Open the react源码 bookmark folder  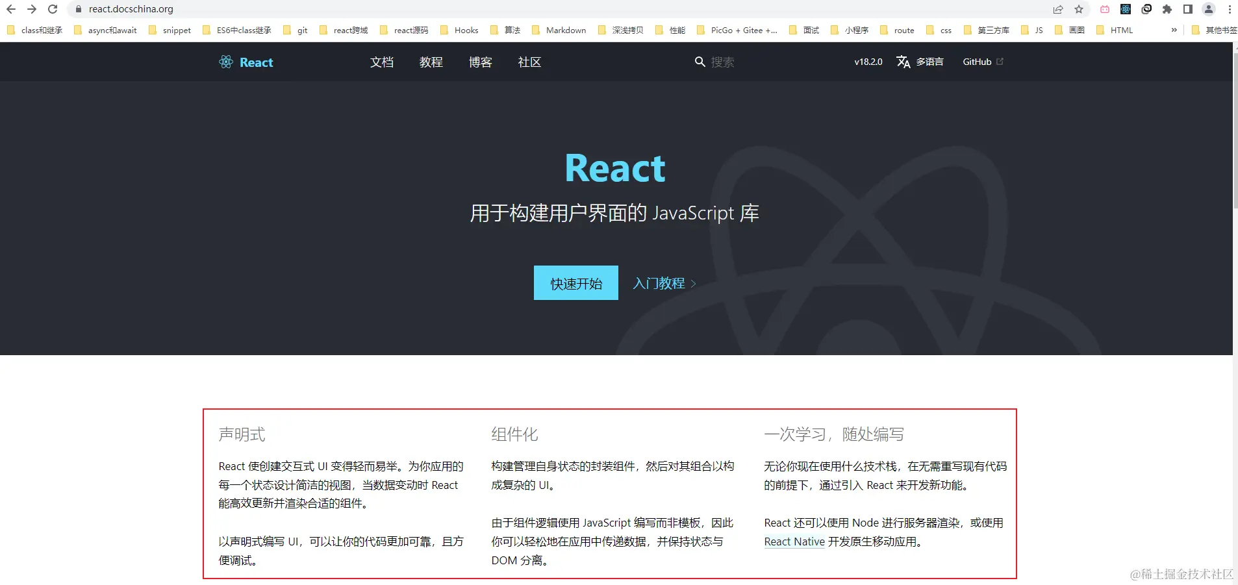pos(404,30)
